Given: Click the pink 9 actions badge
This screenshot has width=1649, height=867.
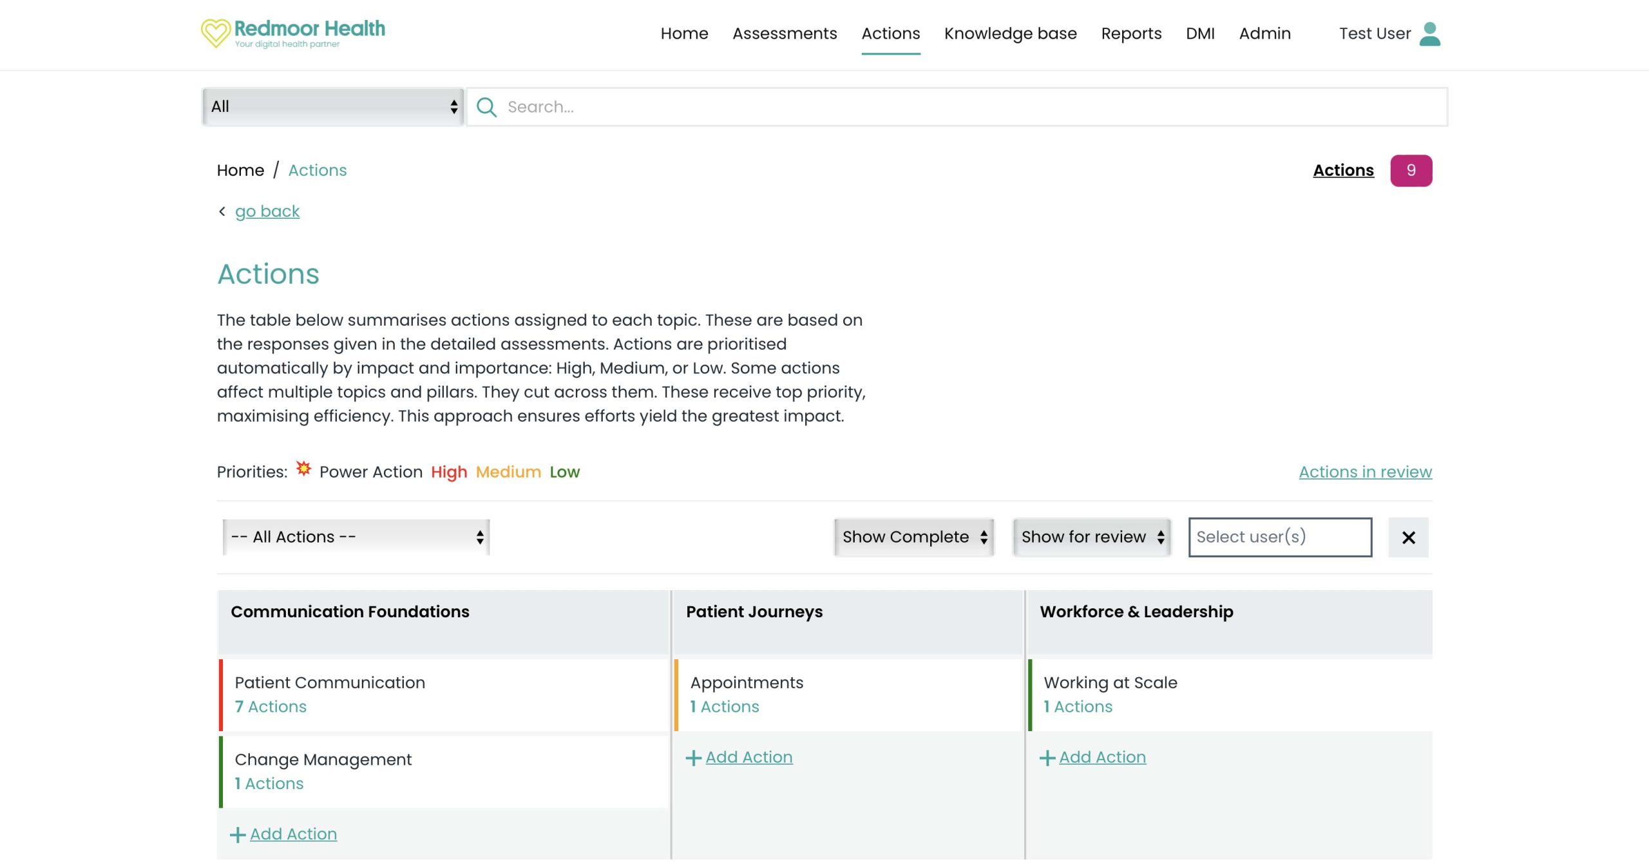Looking at the screenshot, I should 1411,171.
